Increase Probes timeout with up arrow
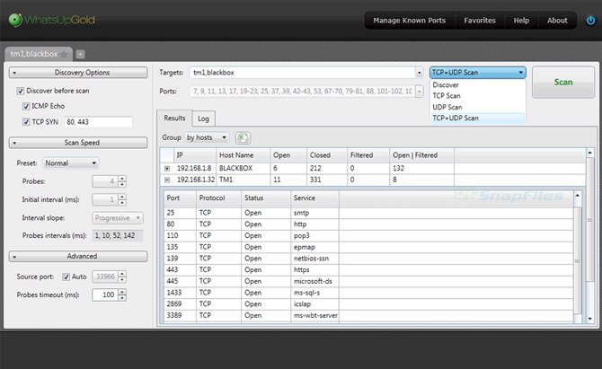 click(x=122, y=292)
